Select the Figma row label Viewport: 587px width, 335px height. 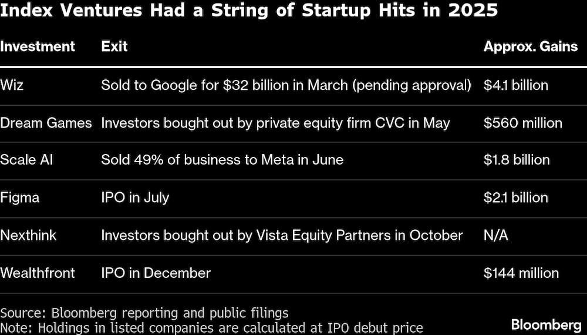point(20,197)
